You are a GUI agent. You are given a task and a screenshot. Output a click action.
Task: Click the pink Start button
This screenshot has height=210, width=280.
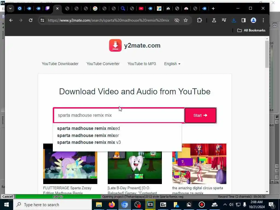coord(200,115)
